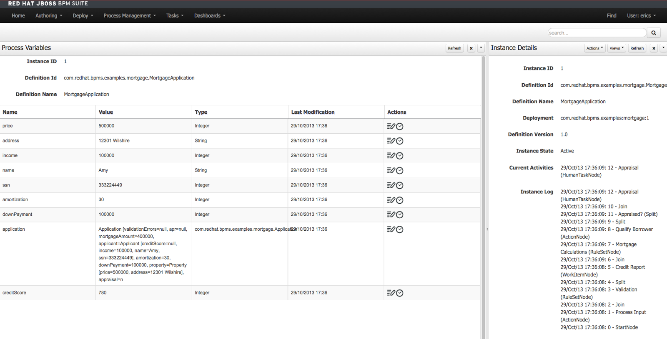Viewport: 667px width, 339px height.
Task: Open variable history for income
Action: click(x=400, y=156)
